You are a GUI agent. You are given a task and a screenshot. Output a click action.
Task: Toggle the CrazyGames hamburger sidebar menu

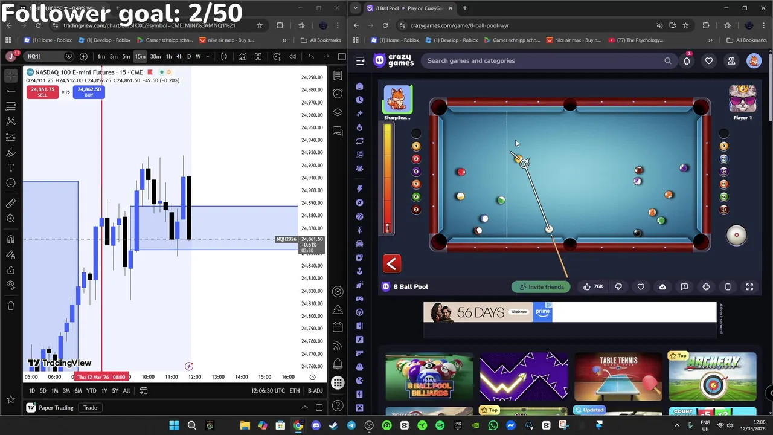click(x=361, y=60)
